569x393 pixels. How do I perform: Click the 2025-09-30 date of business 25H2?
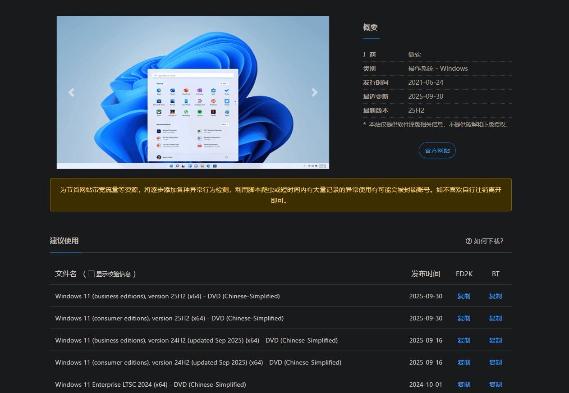tap(426, 296)
